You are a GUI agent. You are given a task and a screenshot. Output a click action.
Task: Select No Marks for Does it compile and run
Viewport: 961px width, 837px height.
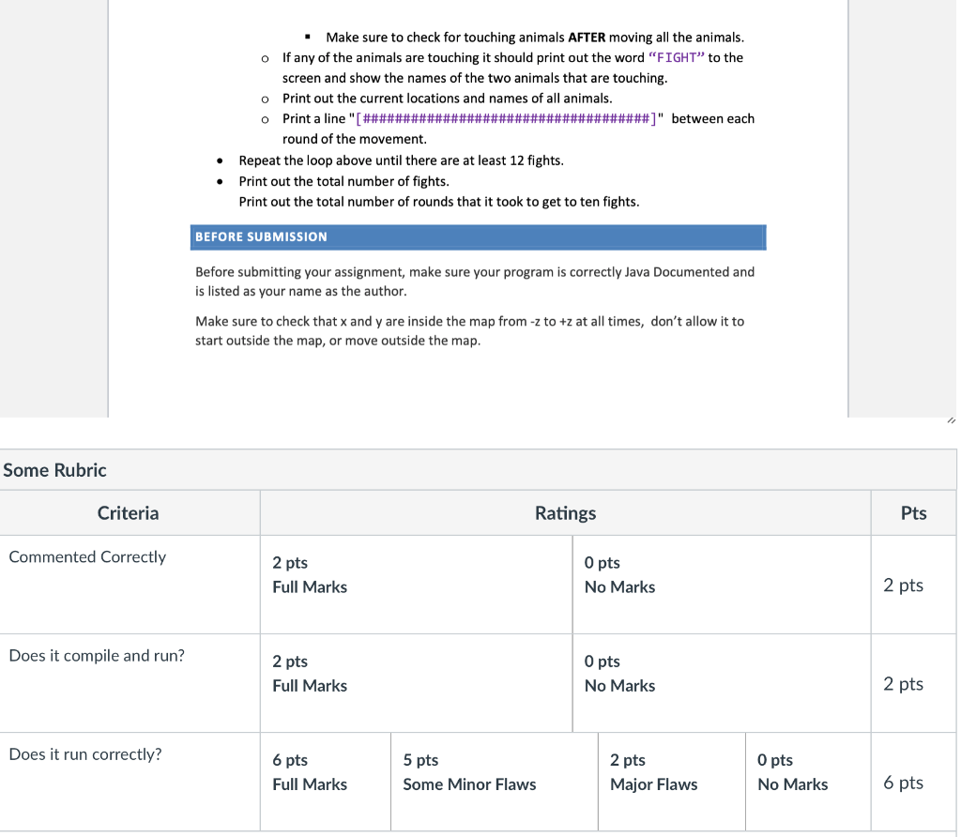[x=619, y=674]
